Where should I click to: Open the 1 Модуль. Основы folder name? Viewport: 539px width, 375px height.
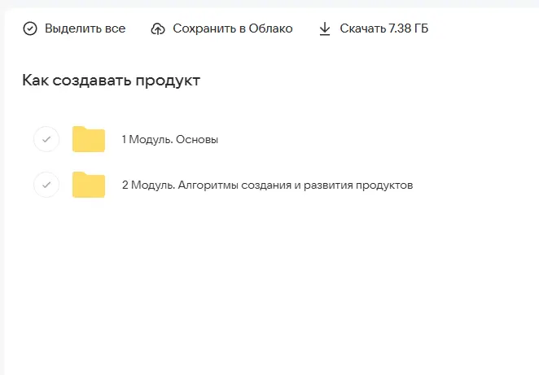169,139
